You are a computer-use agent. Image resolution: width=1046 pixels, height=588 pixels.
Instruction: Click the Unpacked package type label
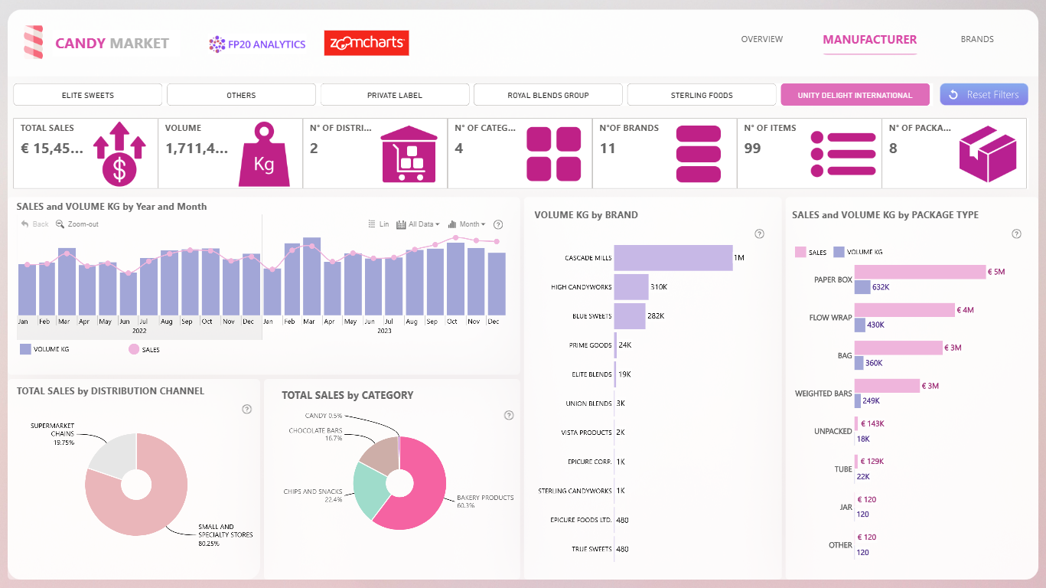[x=833, y=431]
